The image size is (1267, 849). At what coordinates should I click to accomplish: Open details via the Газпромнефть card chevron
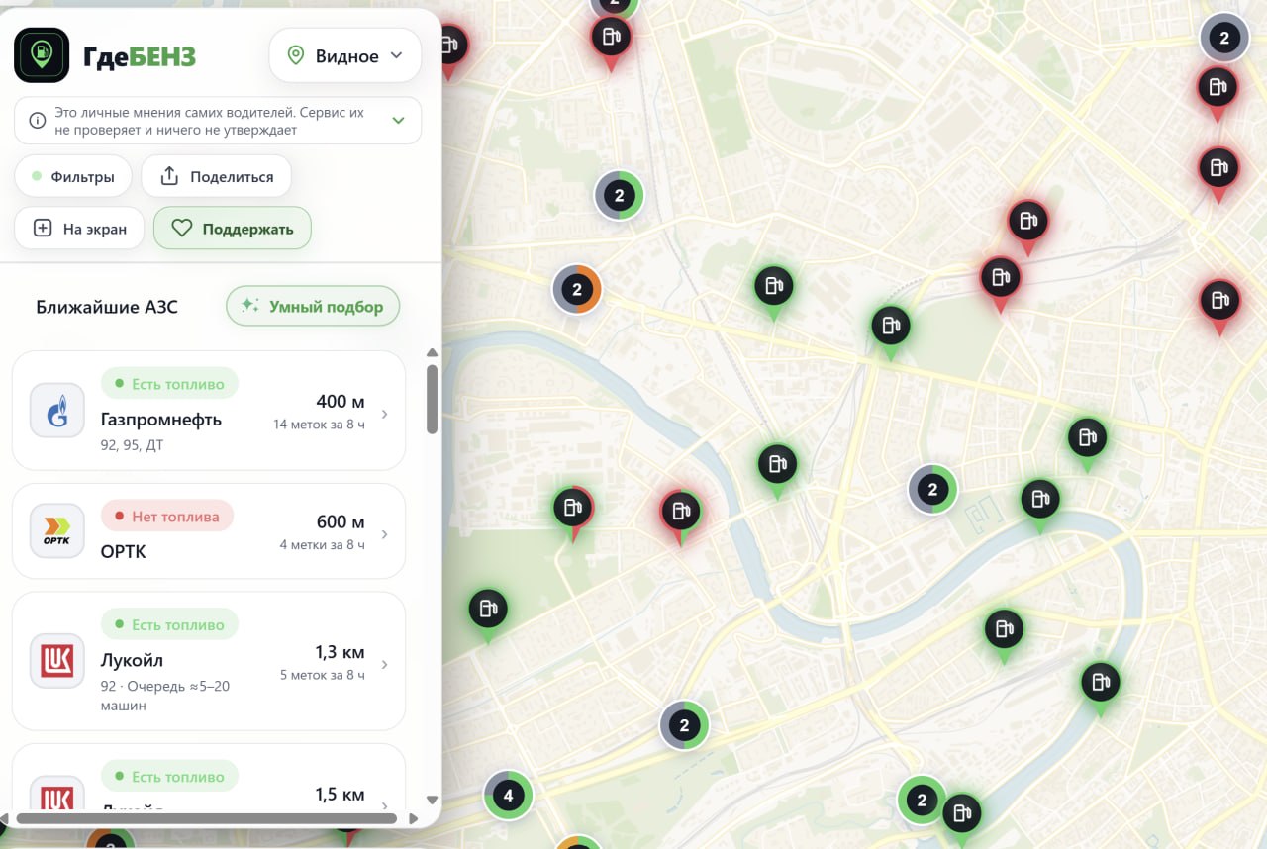coord(385,414)
